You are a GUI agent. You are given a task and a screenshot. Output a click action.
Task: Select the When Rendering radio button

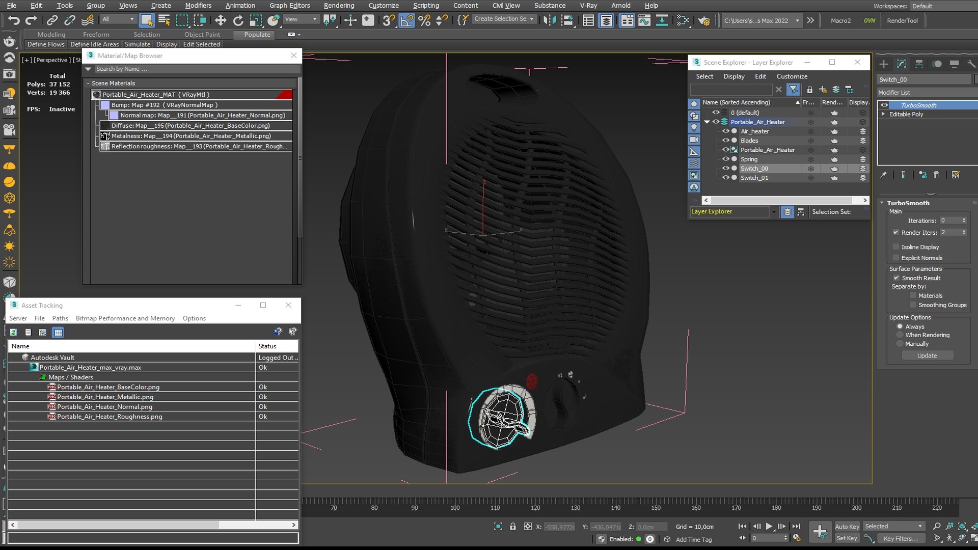click(900, 335)
